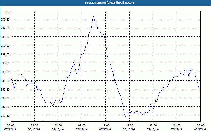Click the 09:00 time axis label
The height and width of the screenshot is (132, 211).
pyautogui.click(x=82, y=126)
